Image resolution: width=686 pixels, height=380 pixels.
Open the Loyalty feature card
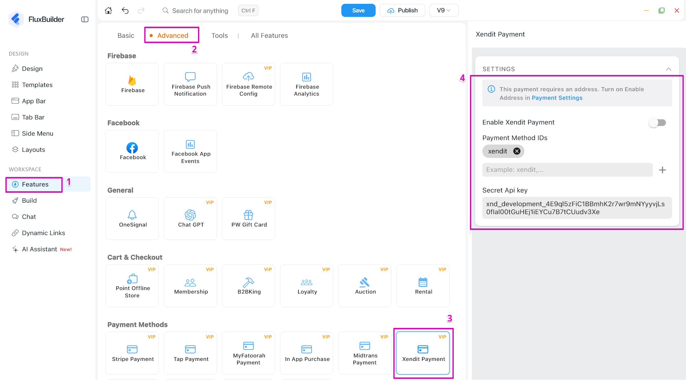307,286
